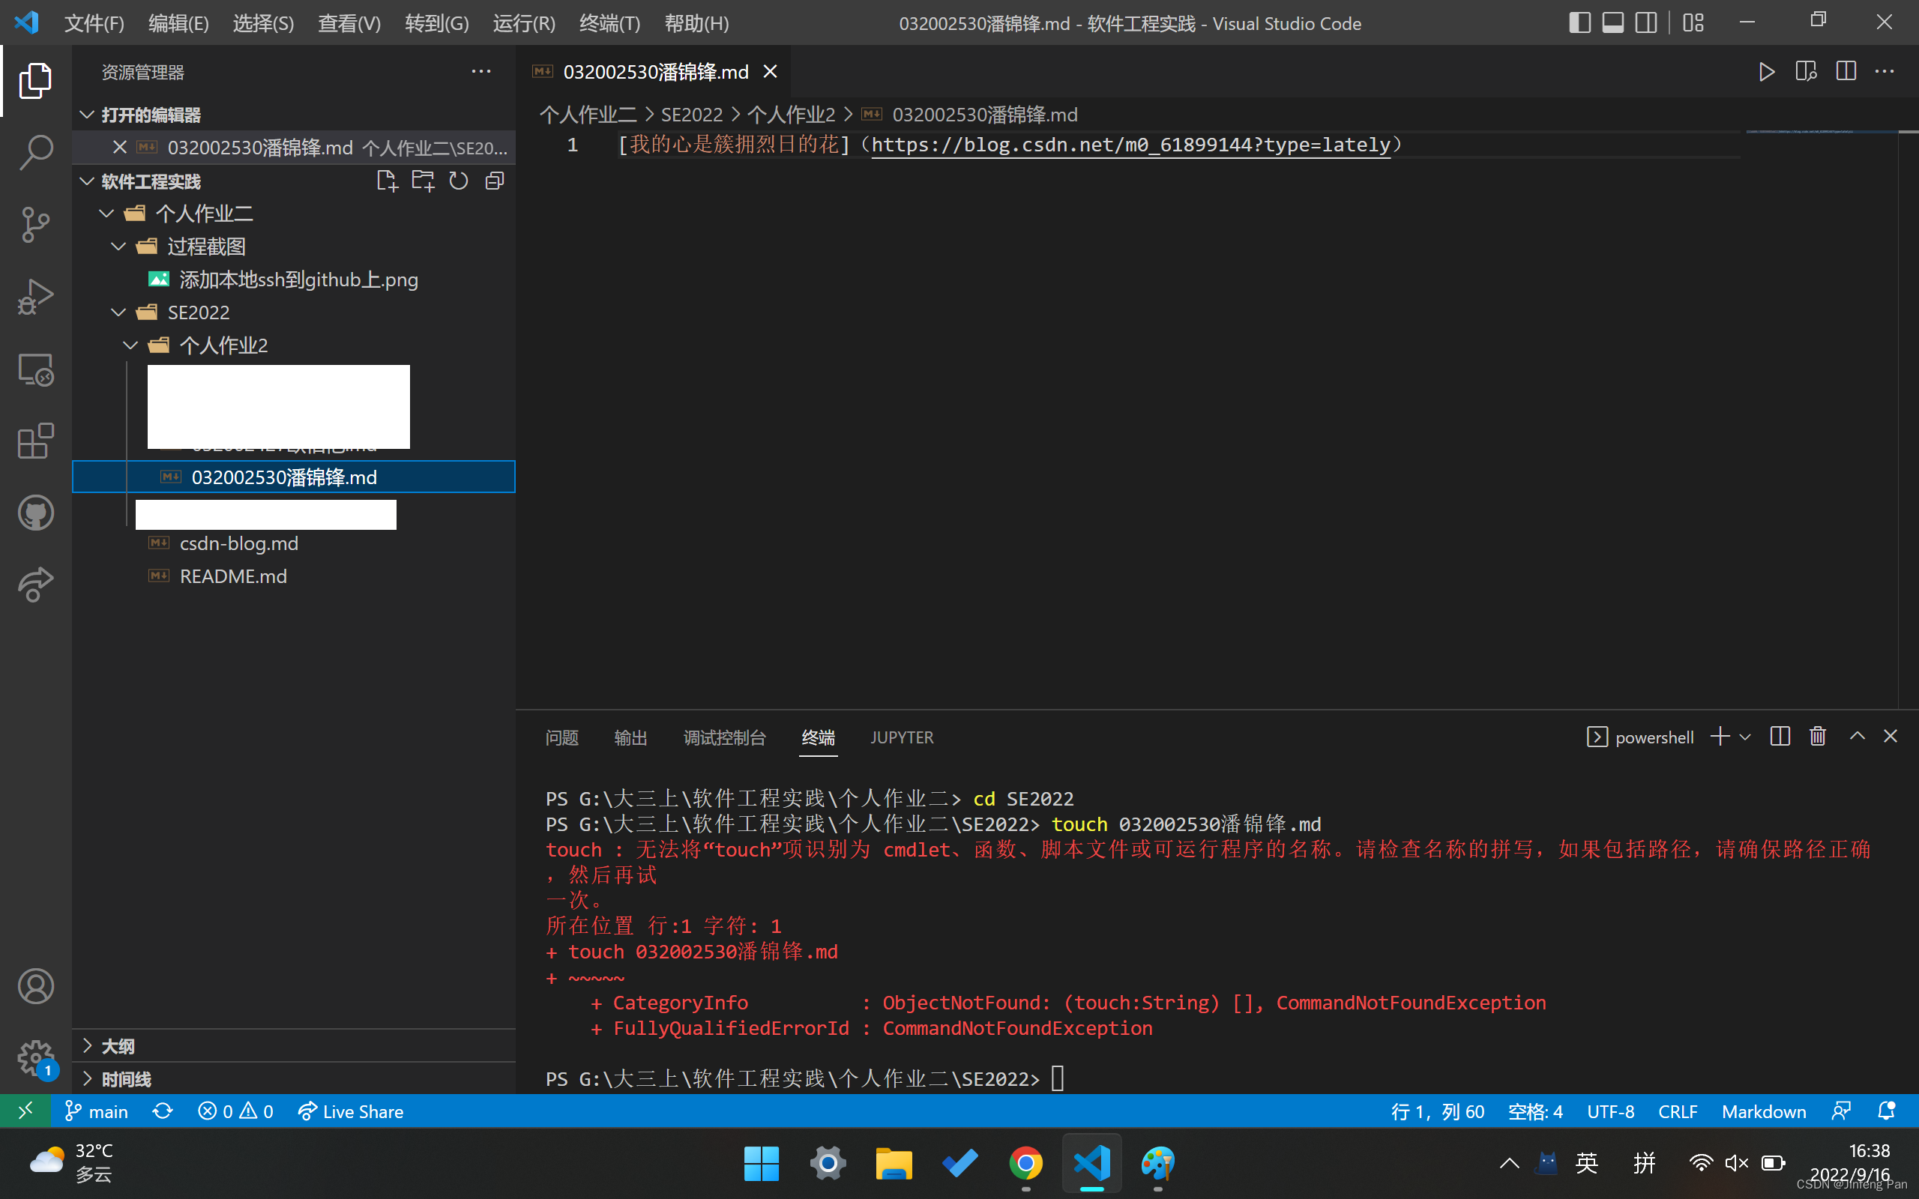Click Live Share in status bar
The image size is (1919, 1199).
[351, 1111]
